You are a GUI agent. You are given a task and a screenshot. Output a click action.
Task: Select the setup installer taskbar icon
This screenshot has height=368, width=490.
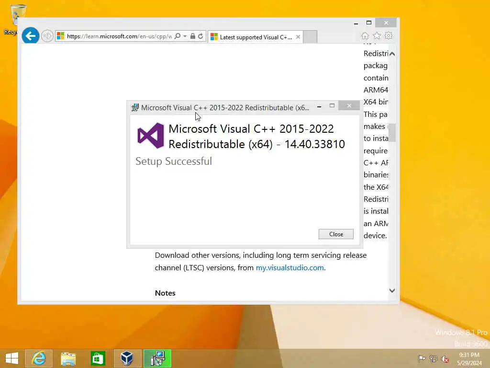[157, 358]
